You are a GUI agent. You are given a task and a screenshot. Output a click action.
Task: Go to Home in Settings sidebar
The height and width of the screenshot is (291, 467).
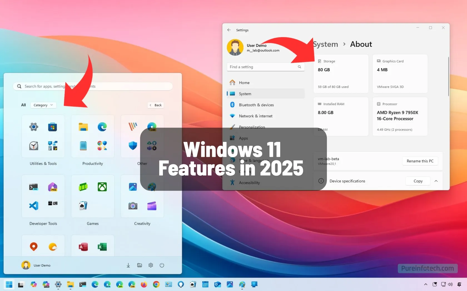266,83
